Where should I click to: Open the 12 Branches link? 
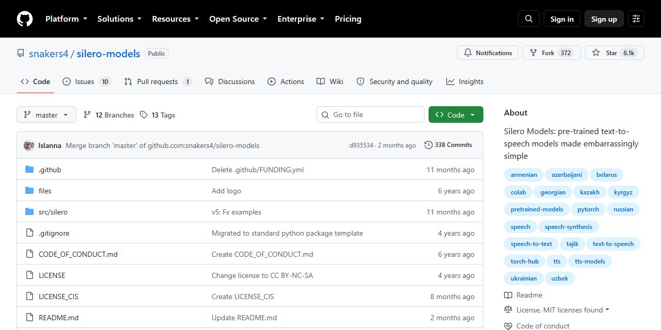click(x=109, y=115)
